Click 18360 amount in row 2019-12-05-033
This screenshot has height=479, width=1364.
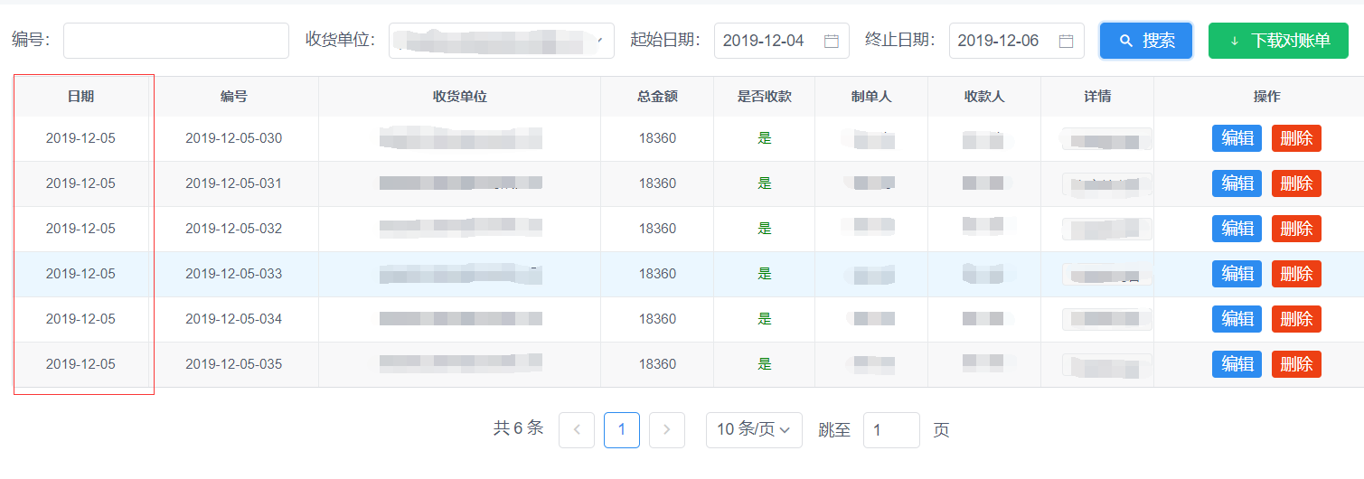tap(657, 274)
